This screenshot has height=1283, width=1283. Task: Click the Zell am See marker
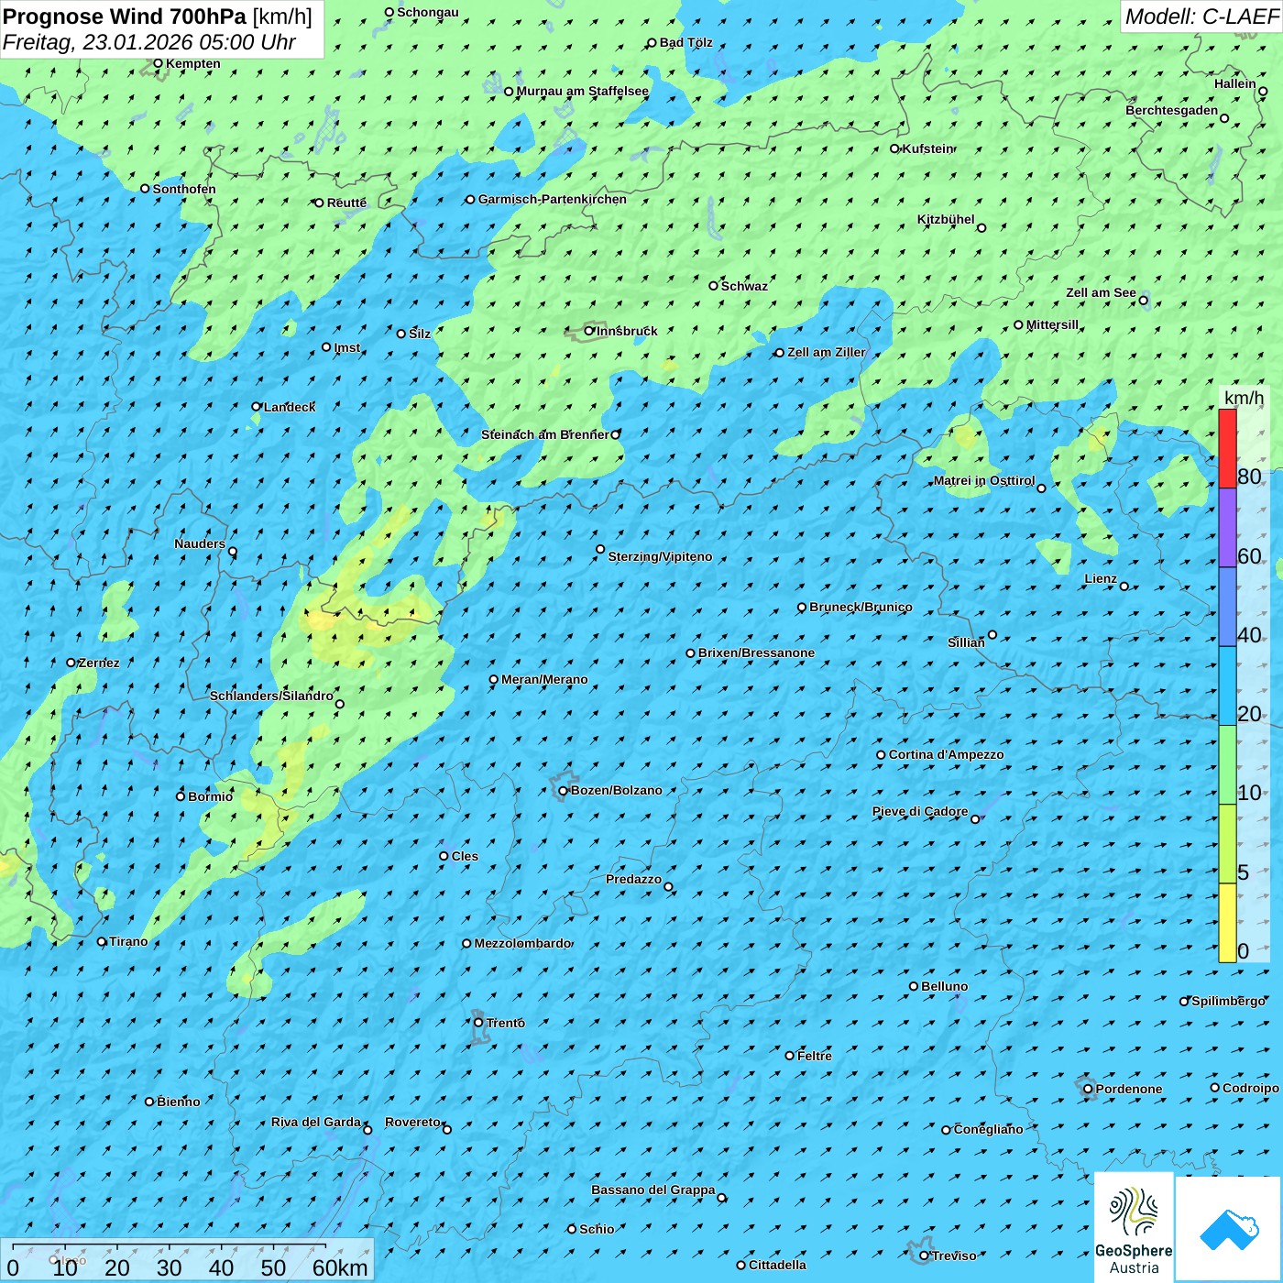pyautogui.click(x=1143, y=300)
